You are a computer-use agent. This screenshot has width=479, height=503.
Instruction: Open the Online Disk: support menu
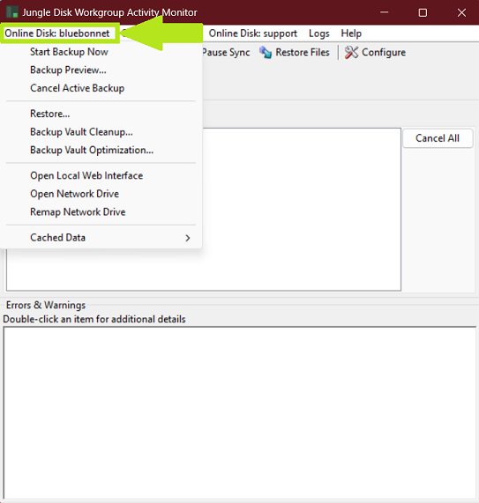pyautogui.click(x=253, y=33)
